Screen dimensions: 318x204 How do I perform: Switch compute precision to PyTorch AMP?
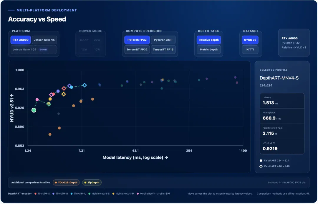pos(163,40)
